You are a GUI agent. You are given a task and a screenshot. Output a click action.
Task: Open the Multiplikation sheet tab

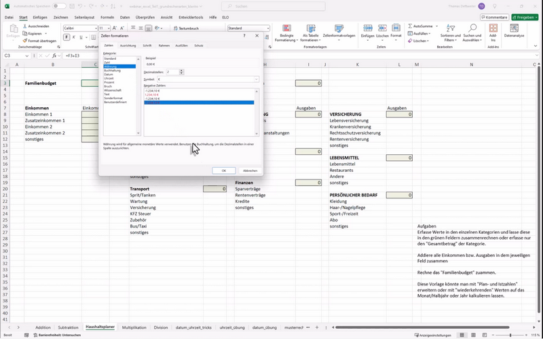(x=134, y=327)
